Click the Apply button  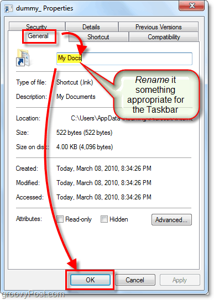click(x=180, y=280)
